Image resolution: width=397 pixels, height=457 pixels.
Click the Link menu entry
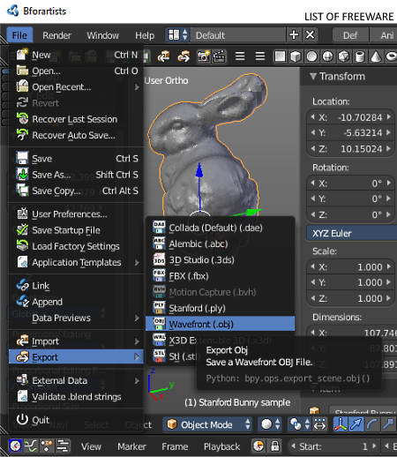coord(77,286)
